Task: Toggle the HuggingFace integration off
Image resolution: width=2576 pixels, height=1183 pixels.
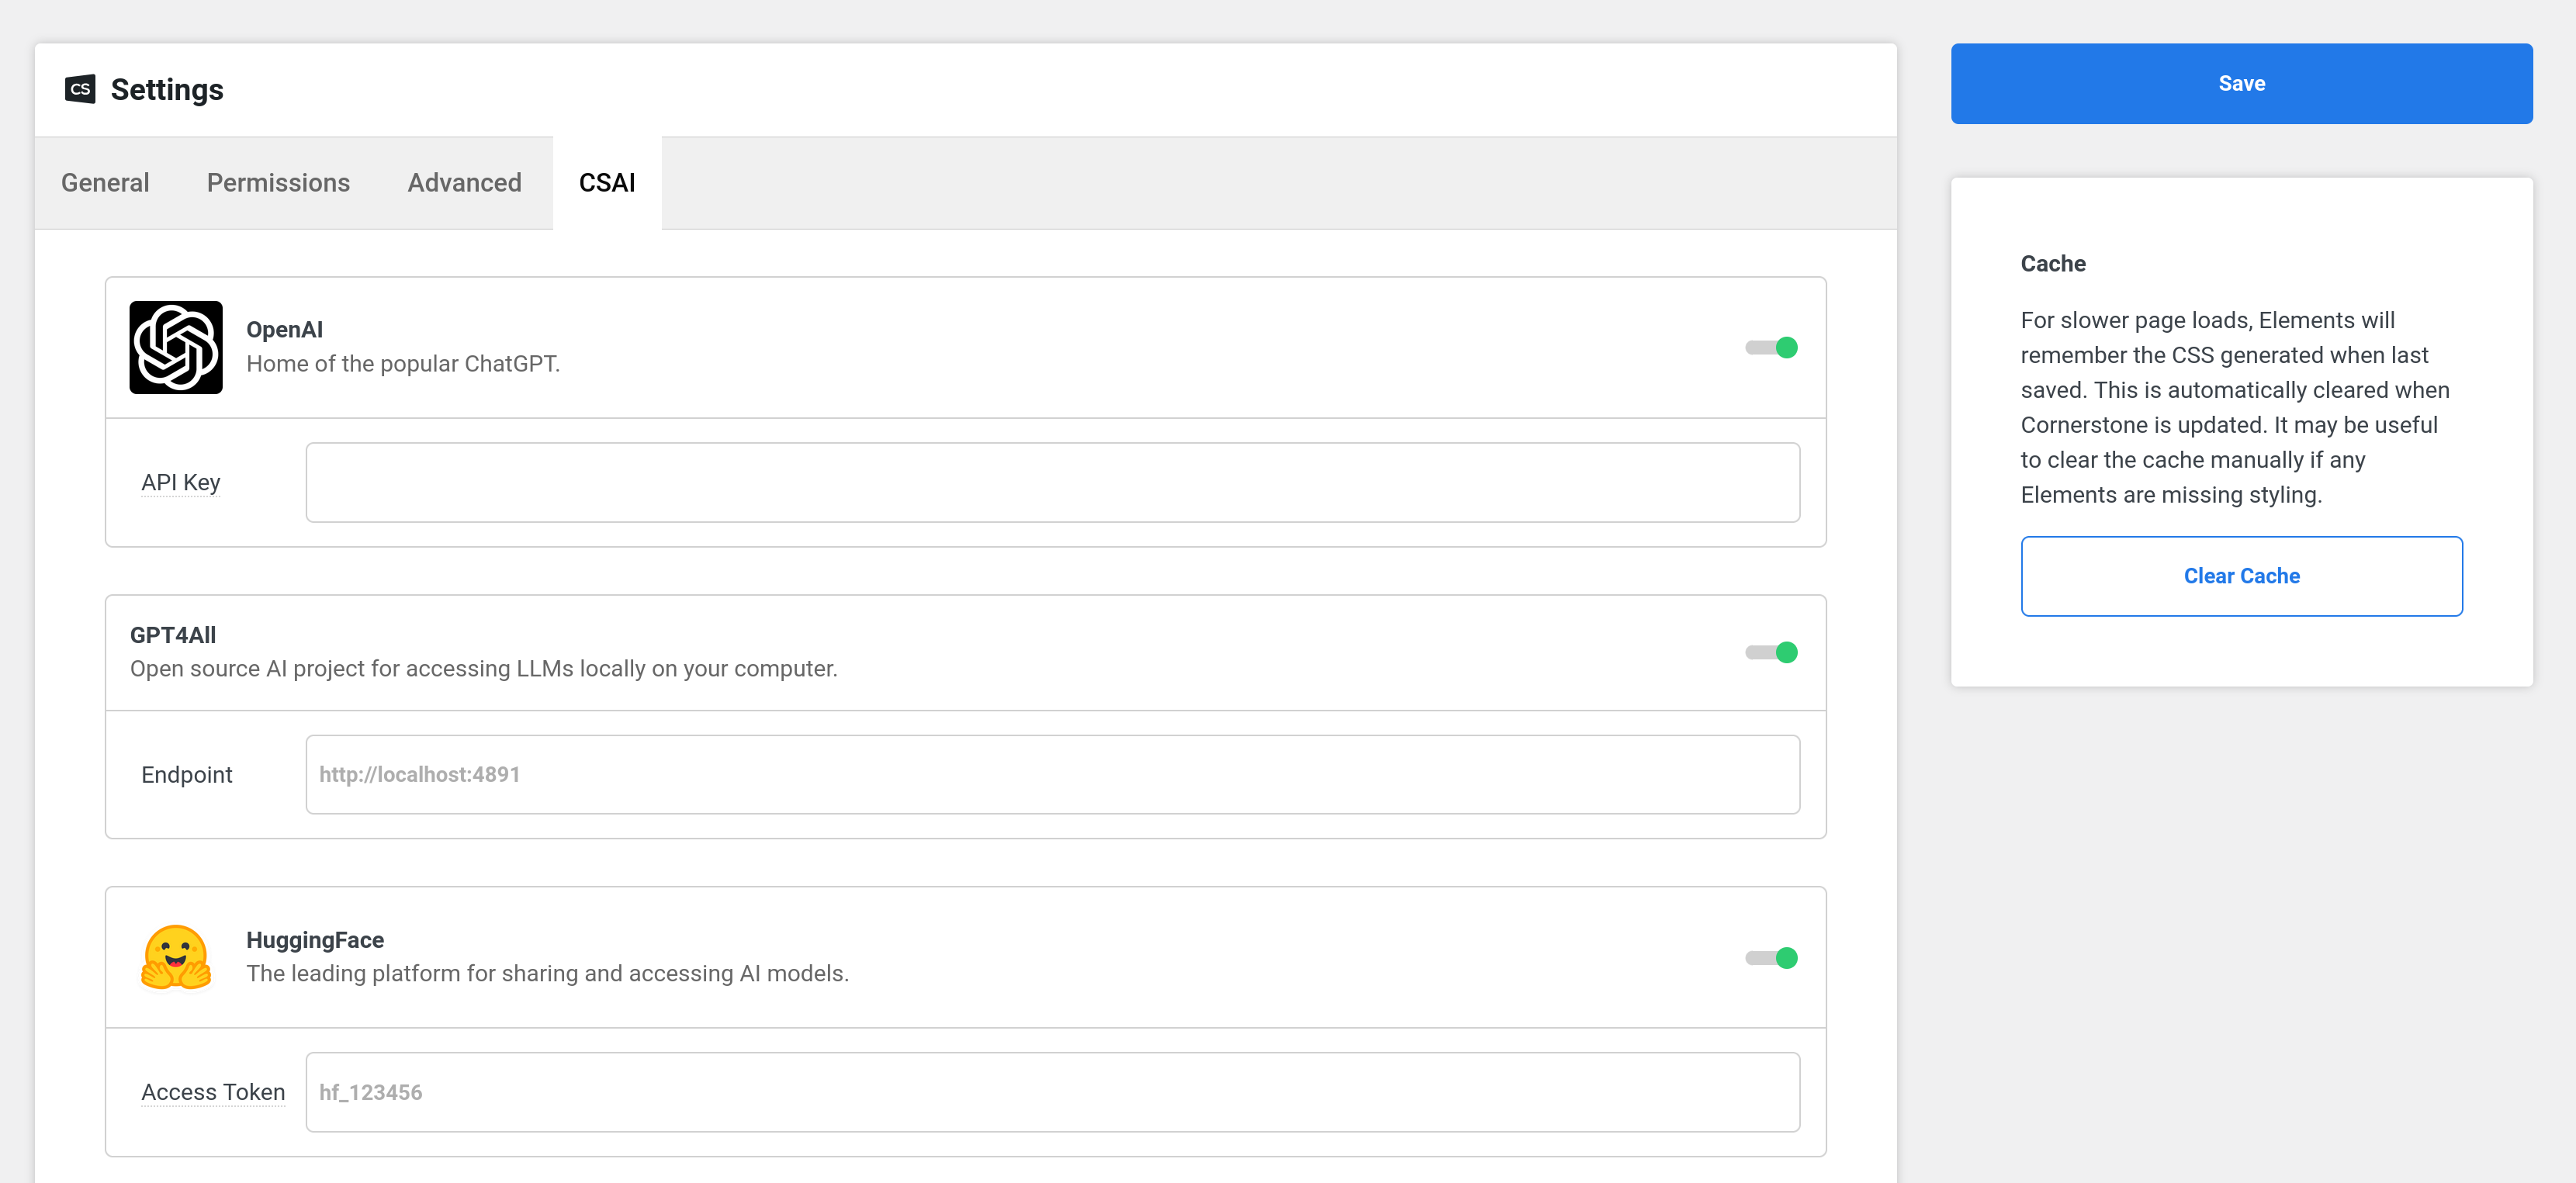Action: click(1771, 957)
